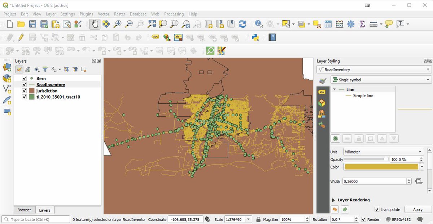This screenshot has height=224, width=433.
Task: Toggle visibility of the RoadInventory layer
Action: click(25, 85)
